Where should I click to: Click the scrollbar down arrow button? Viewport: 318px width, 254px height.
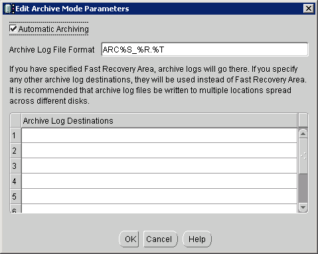303,207
